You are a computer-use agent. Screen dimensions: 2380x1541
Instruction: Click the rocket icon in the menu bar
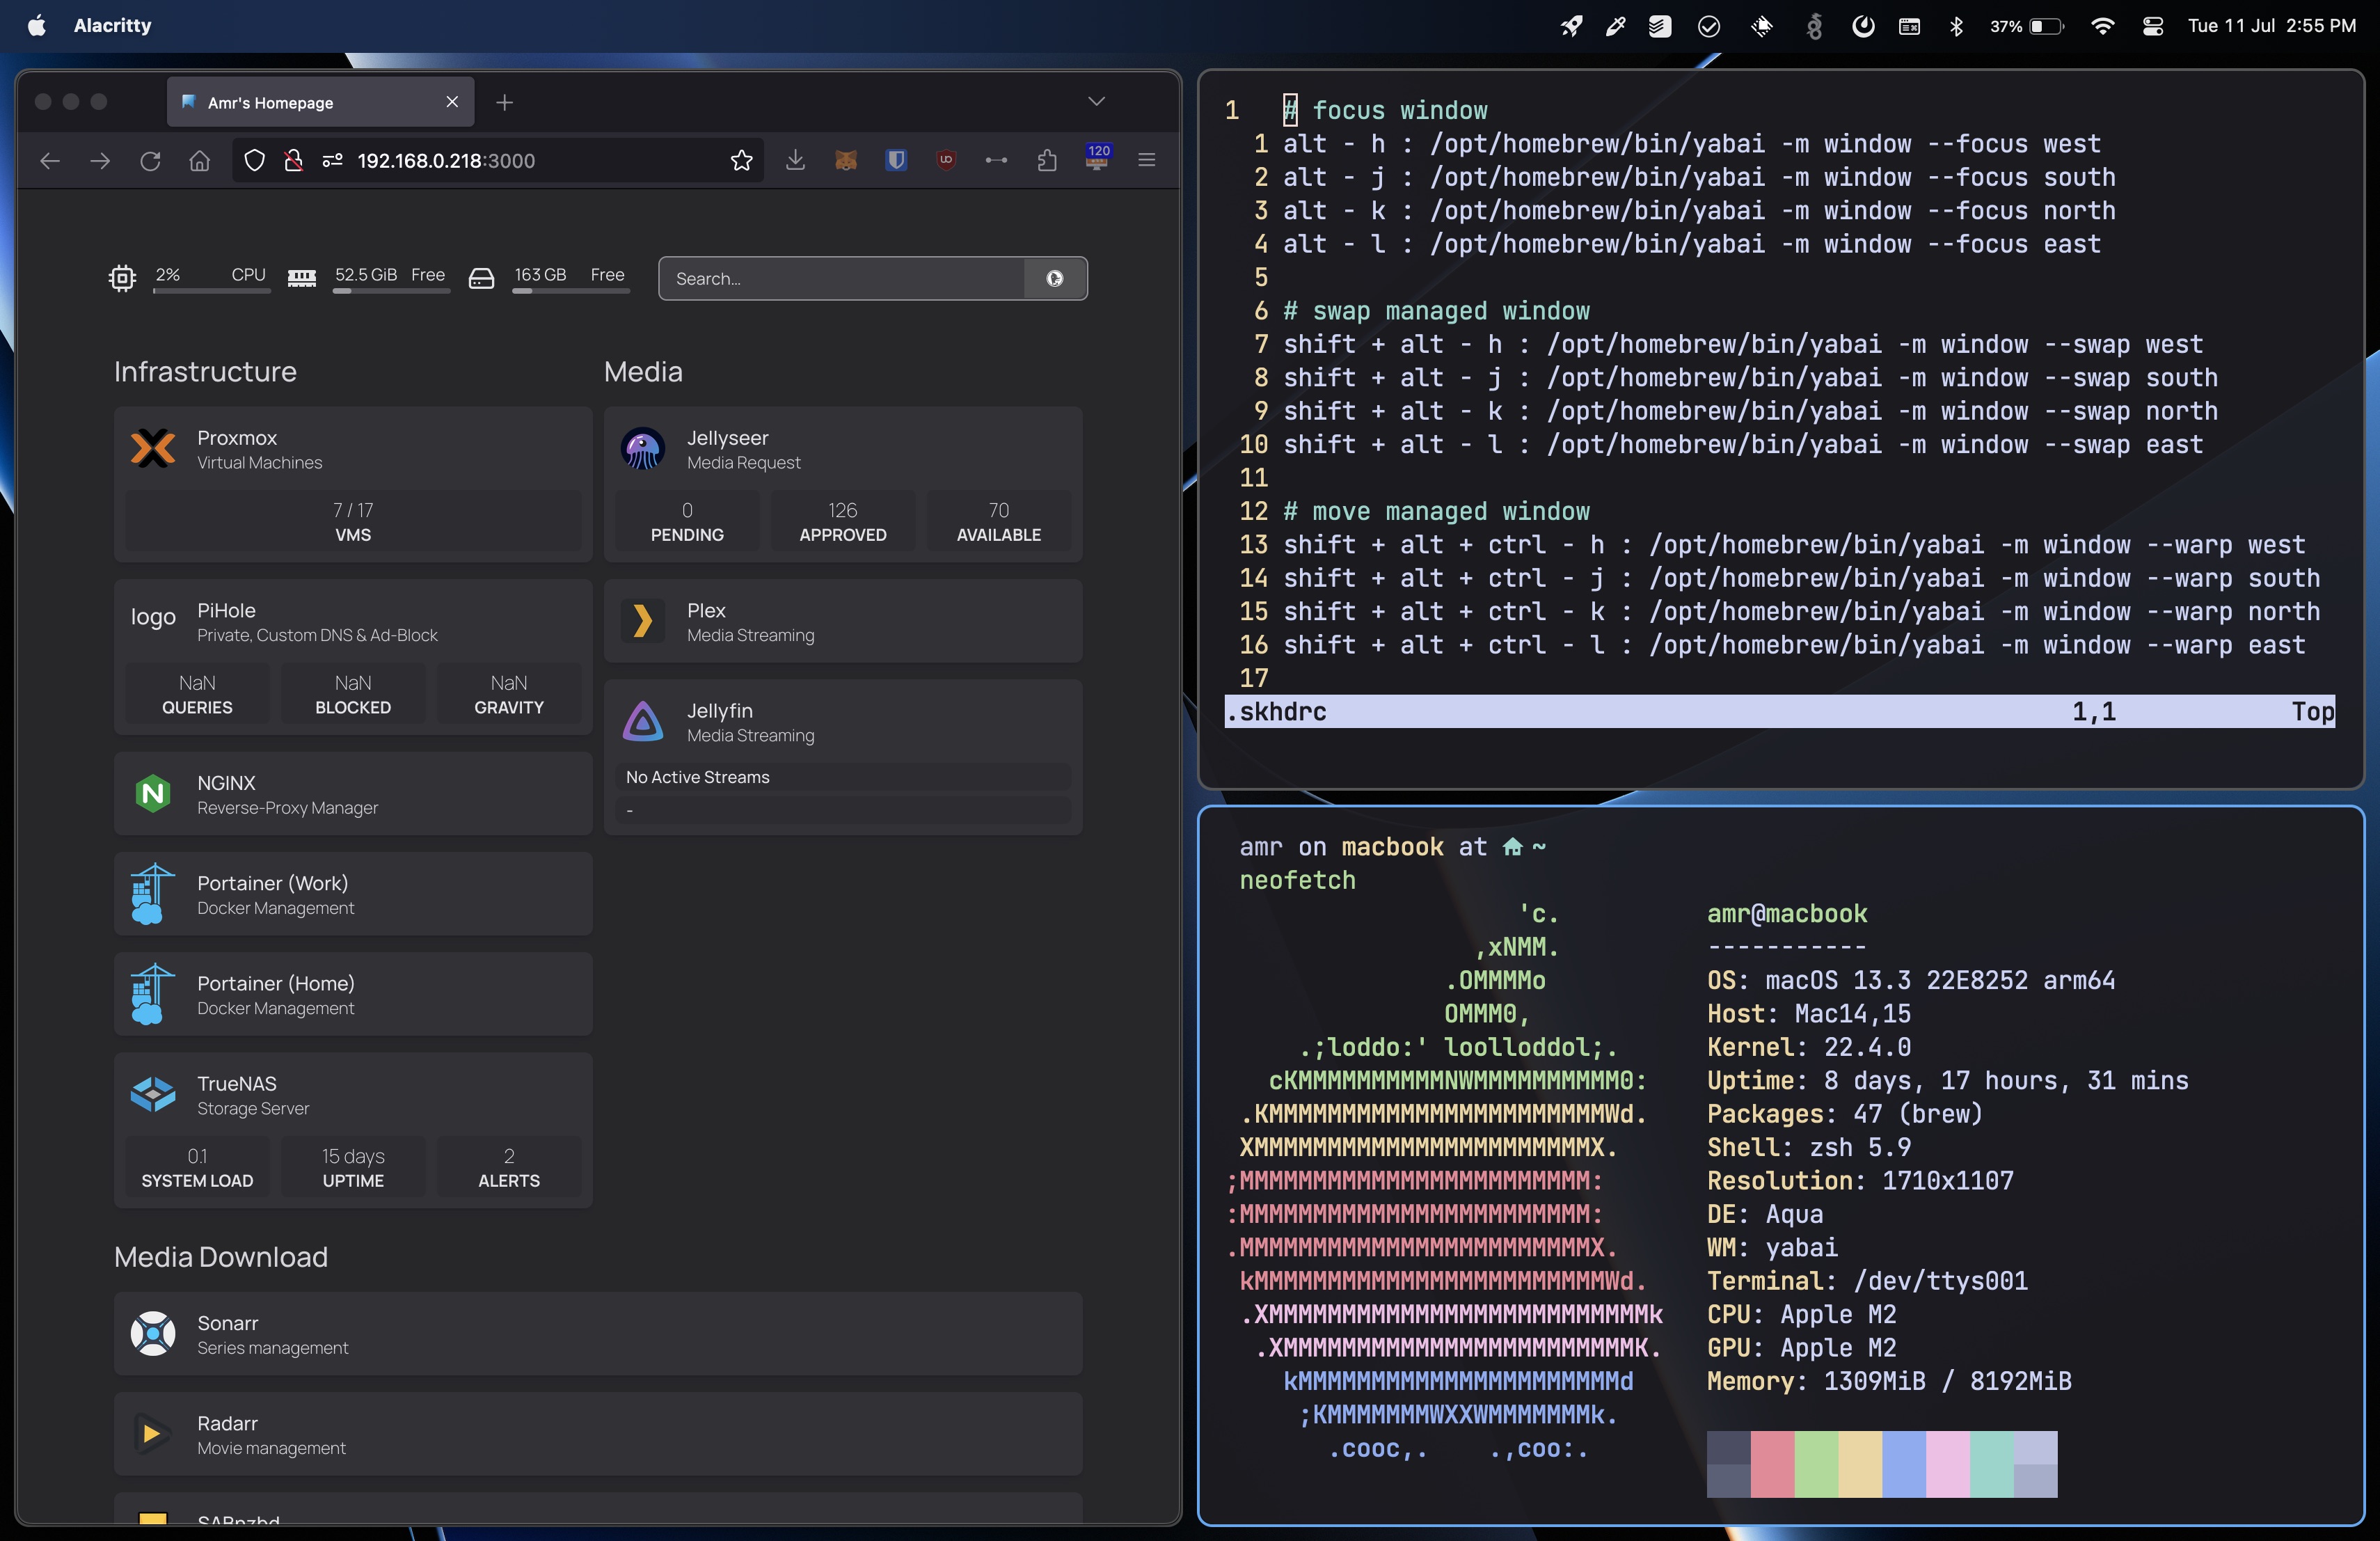pyautogui.click(x=1571, y=26)
